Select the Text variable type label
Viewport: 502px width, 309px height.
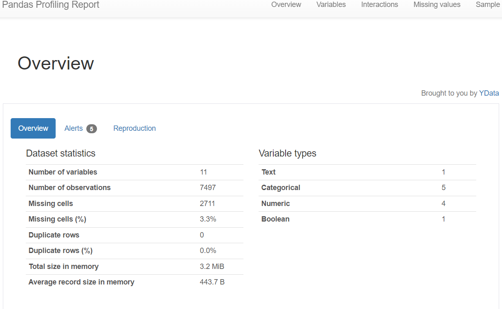[268, 172]
